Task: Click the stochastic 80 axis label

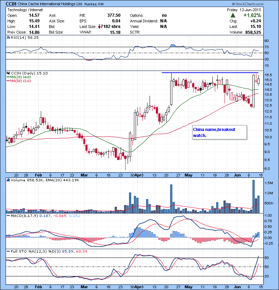Action: tap(267, 258)
